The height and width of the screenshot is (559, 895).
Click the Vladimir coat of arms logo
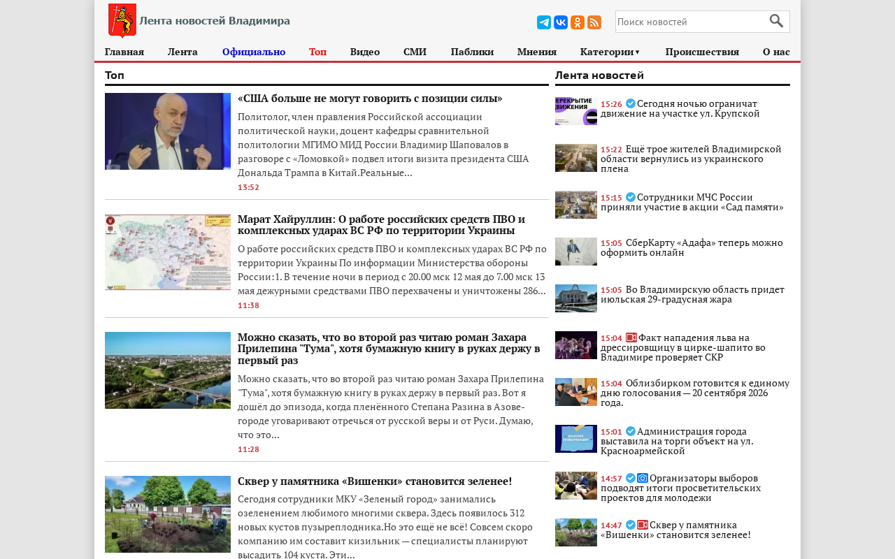point(122,20)
